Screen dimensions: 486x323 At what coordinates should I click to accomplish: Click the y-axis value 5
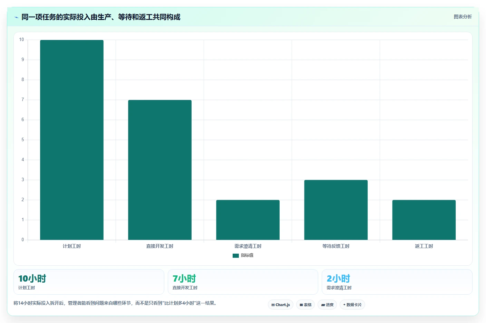(23, 140)
